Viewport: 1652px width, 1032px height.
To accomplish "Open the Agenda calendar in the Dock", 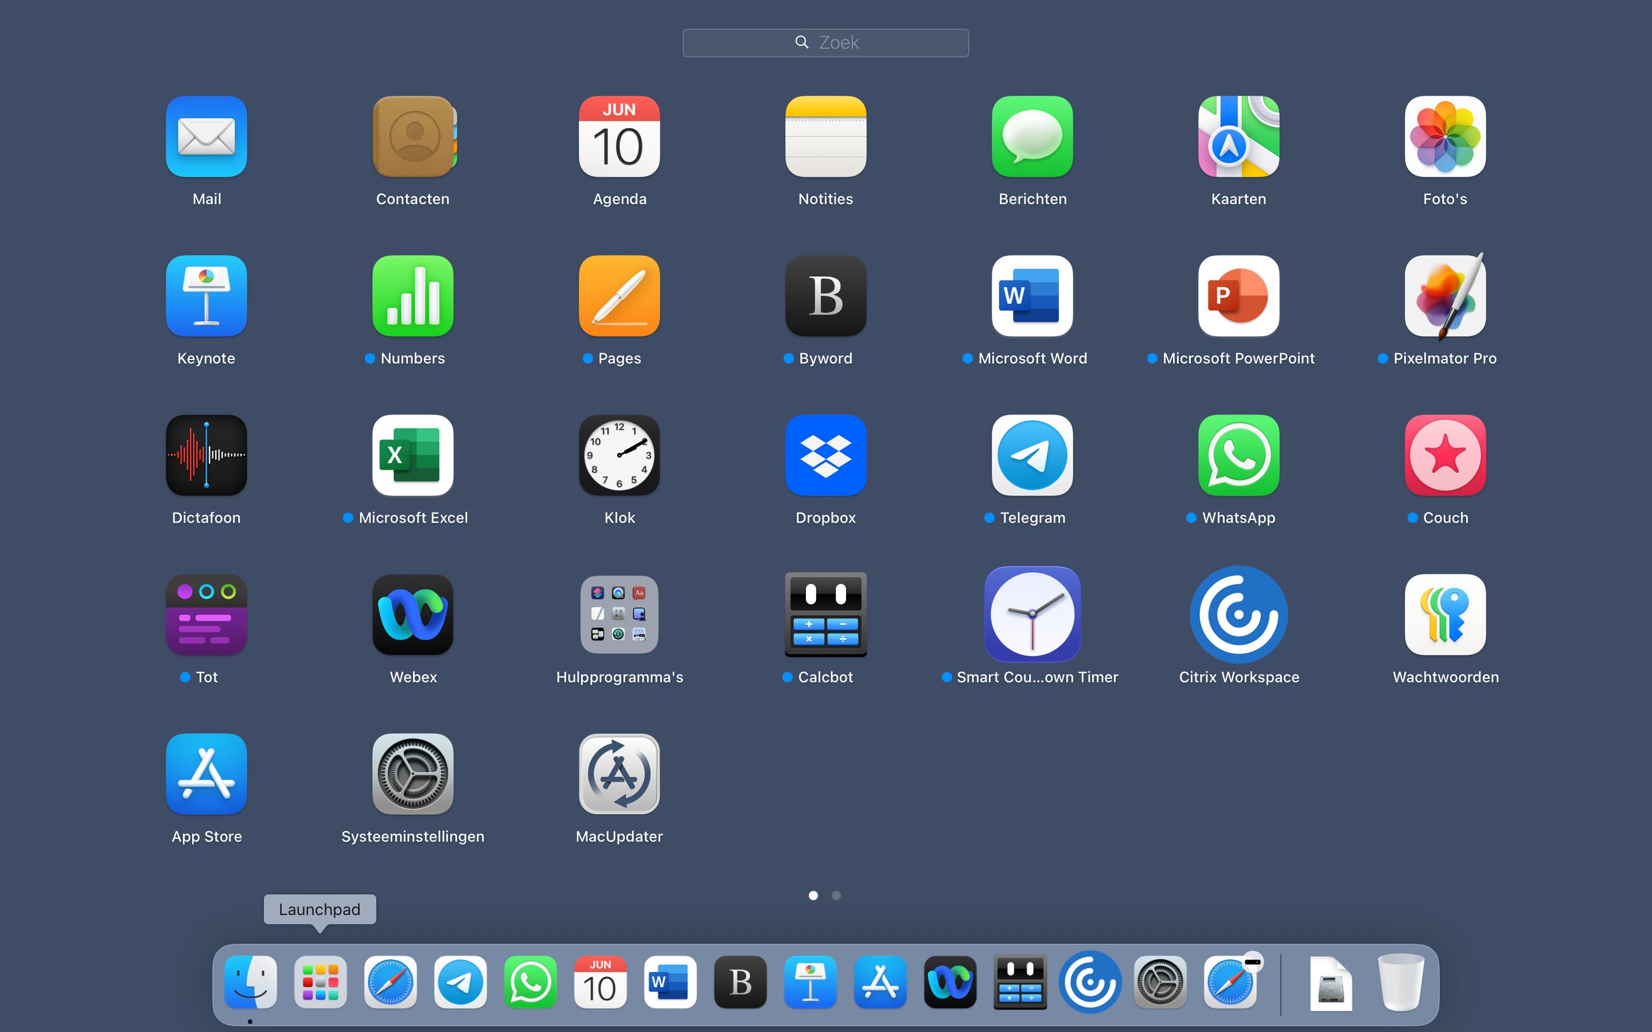I will tap(600, 982).
